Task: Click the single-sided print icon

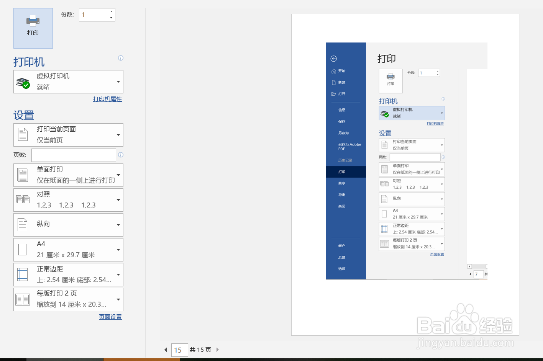Action: 23,175
